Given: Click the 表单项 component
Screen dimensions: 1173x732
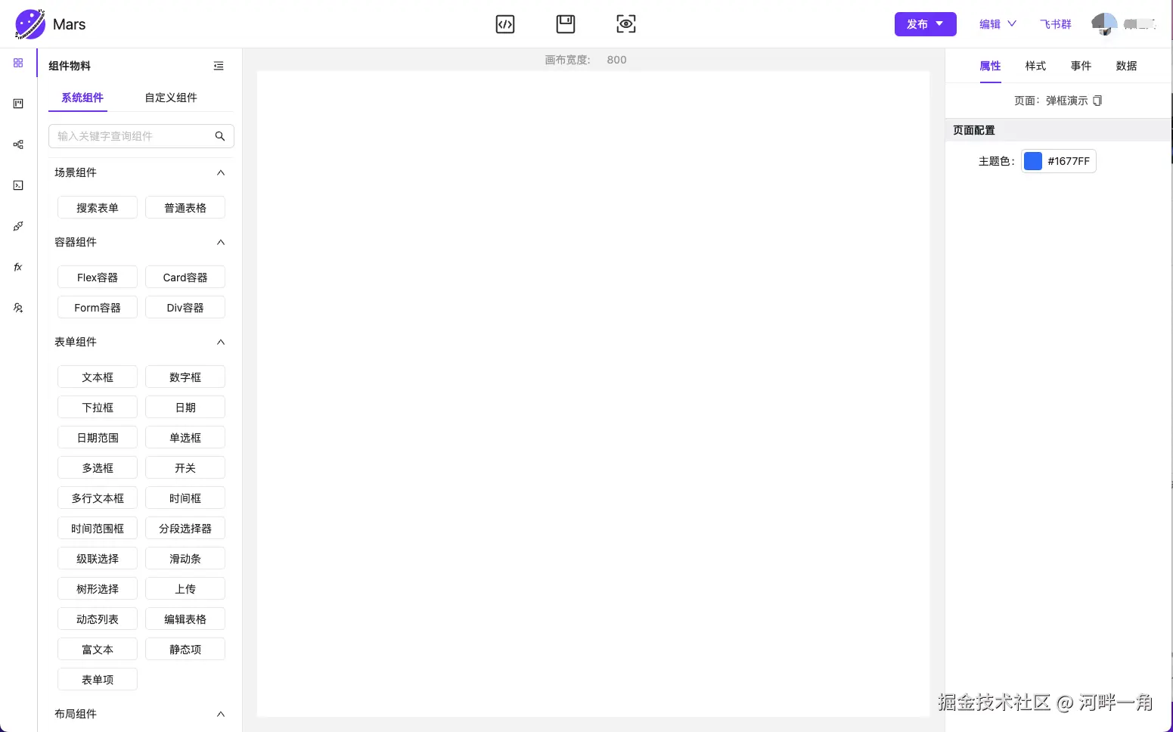Looking at the screenshot, I should [98, 679].
